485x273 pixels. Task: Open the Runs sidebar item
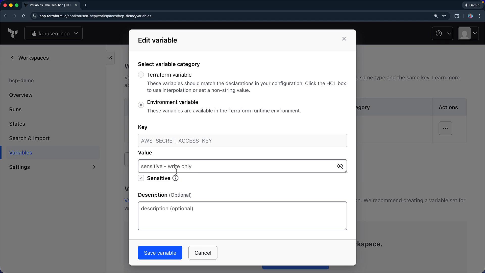click(15, 109)
